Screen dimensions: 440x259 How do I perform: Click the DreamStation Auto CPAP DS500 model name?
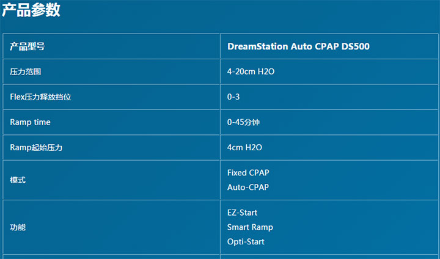point(298,46)
